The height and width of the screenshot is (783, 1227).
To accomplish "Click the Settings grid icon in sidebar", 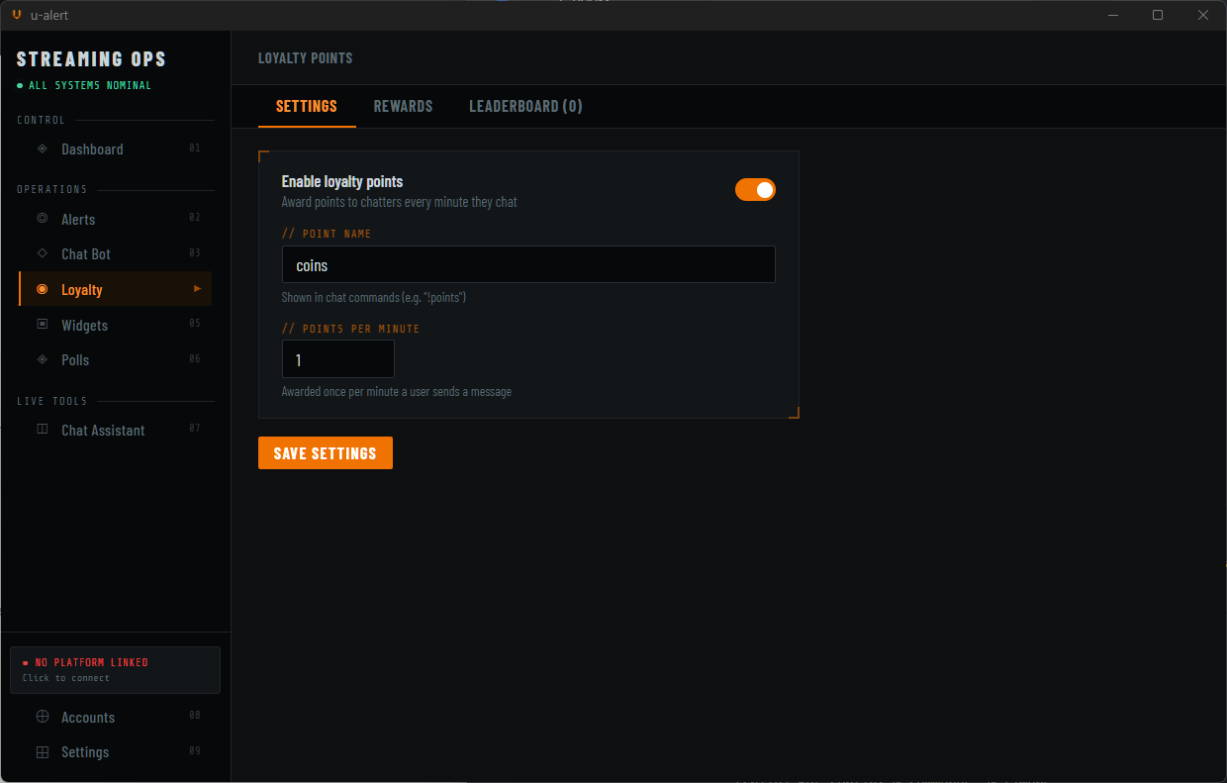I will click(42, 752).
